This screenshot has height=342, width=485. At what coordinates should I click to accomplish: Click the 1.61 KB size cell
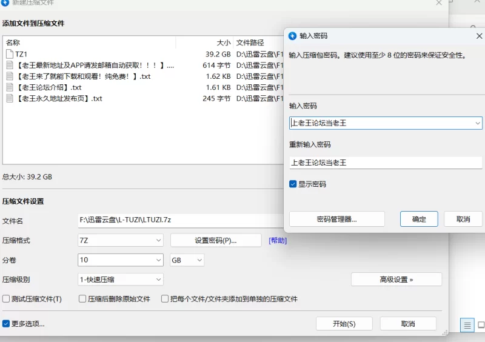(x=218, y=87)
